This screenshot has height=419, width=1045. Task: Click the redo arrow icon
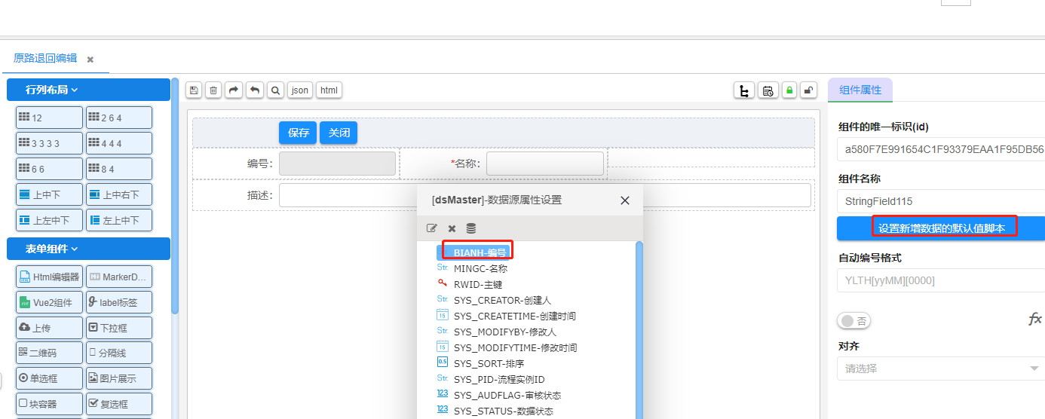tap(234, 90)
